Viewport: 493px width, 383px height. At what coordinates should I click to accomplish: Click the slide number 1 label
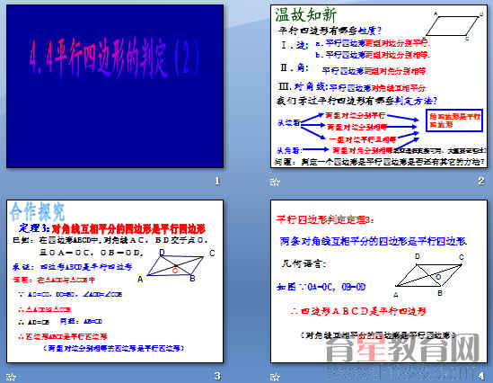217,181
